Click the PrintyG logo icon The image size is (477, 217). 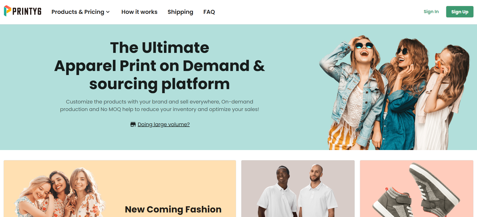point(8,11)
